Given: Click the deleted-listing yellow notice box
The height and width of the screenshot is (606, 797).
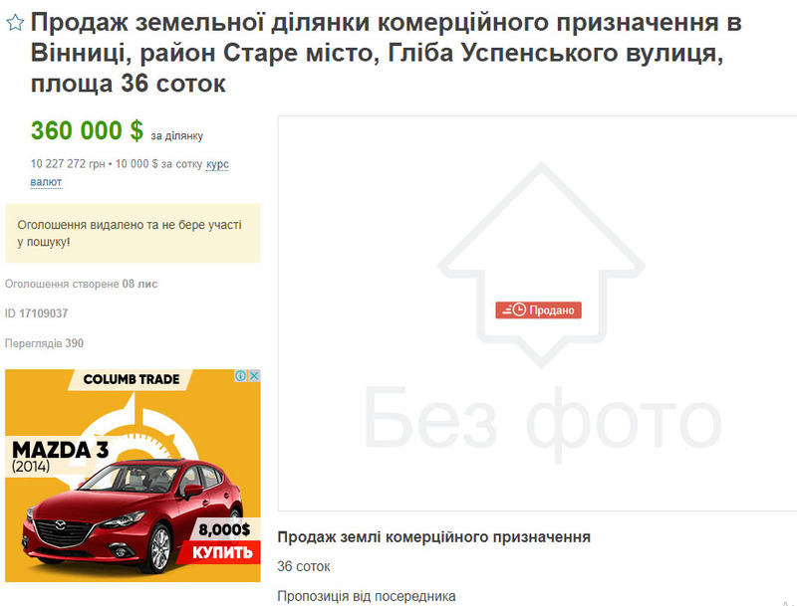Looking at the screenshot, I should point(133,234).
